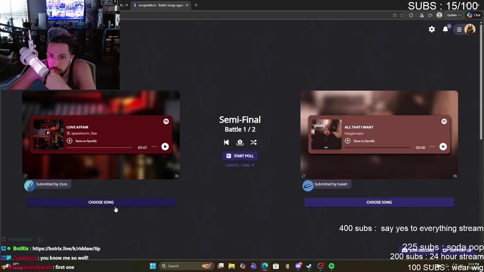Click All That I Want album artwork
Image resolution: width=484 pixels, height=272 pixels.
coord(326,134)
